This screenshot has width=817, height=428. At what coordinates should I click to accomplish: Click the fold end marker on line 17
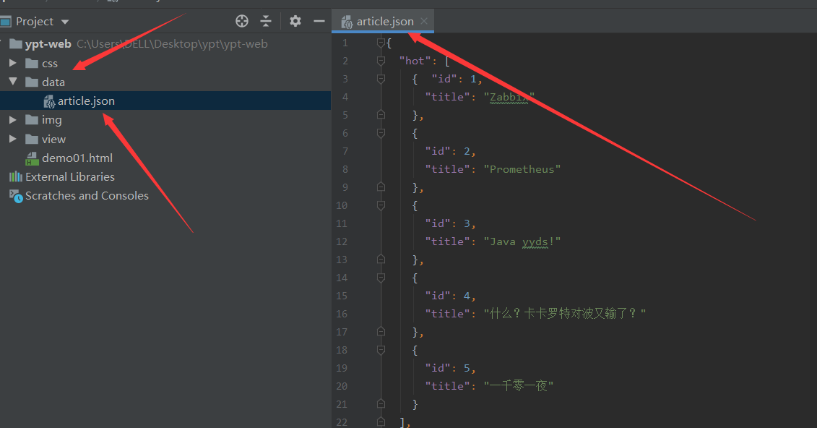click(x=381, y=332)
